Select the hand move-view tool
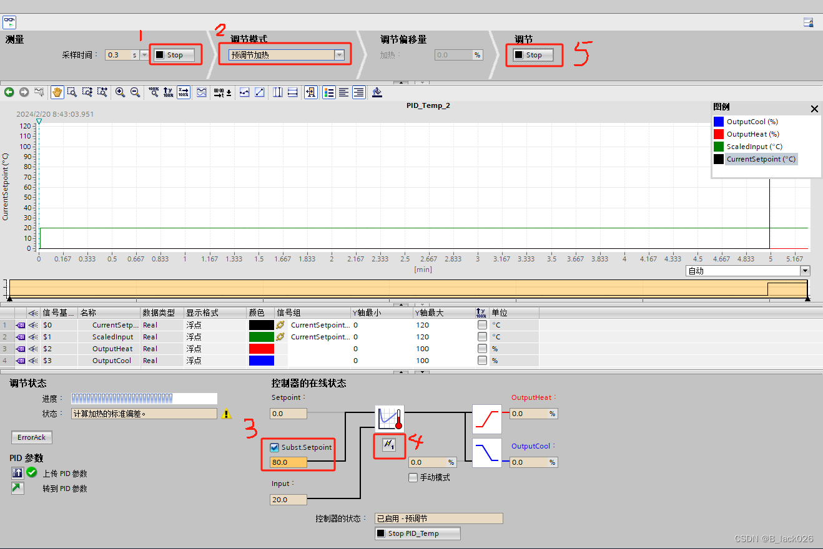Image resolution: width=823 pixels, height=549 pixels. pos(57,92)
